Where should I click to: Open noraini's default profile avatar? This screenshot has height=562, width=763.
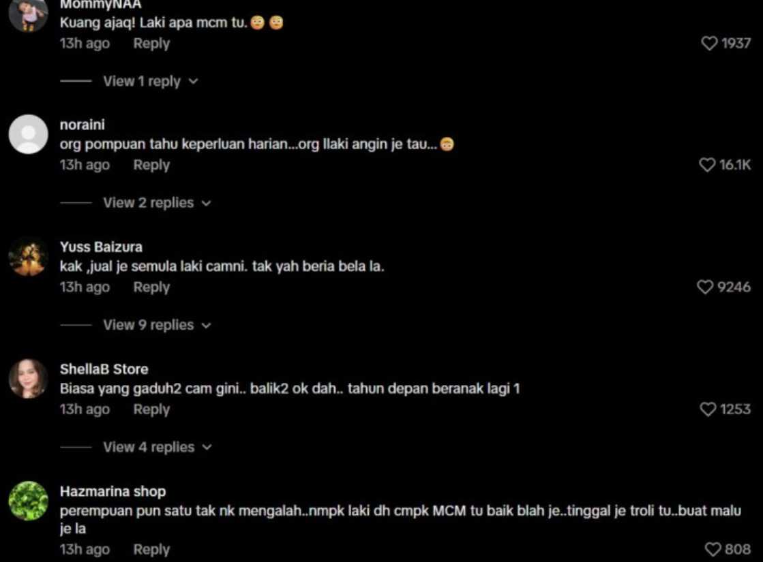(28, 134)
